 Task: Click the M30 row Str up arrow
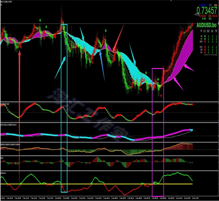pyautogui.click(x=213, y=42)
